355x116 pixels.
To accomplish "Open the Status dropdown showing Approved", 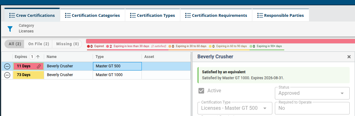I will [x=312, y=93].
